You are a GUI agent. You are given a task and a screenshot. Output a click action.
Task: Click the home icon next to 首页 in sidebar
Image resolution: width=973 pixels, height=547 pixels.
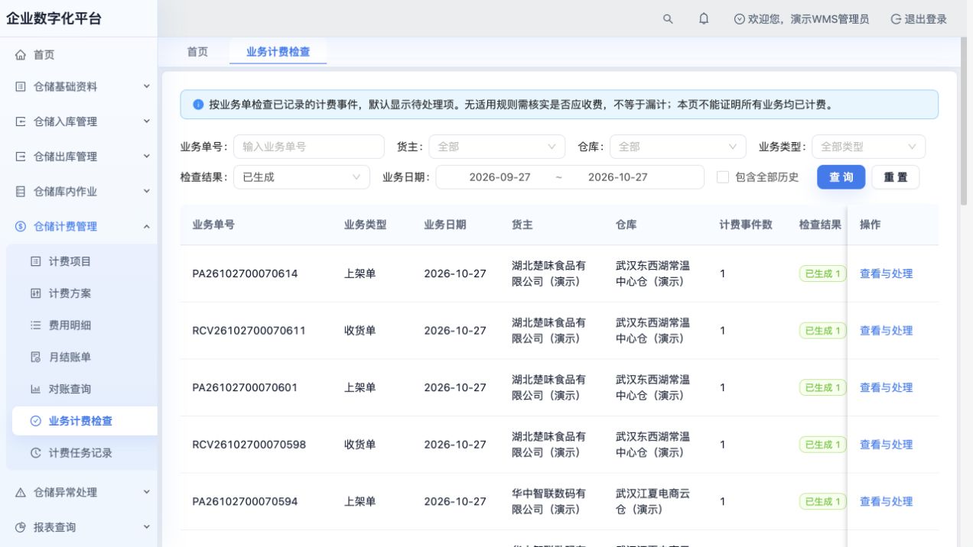click(x=21, y=55)
